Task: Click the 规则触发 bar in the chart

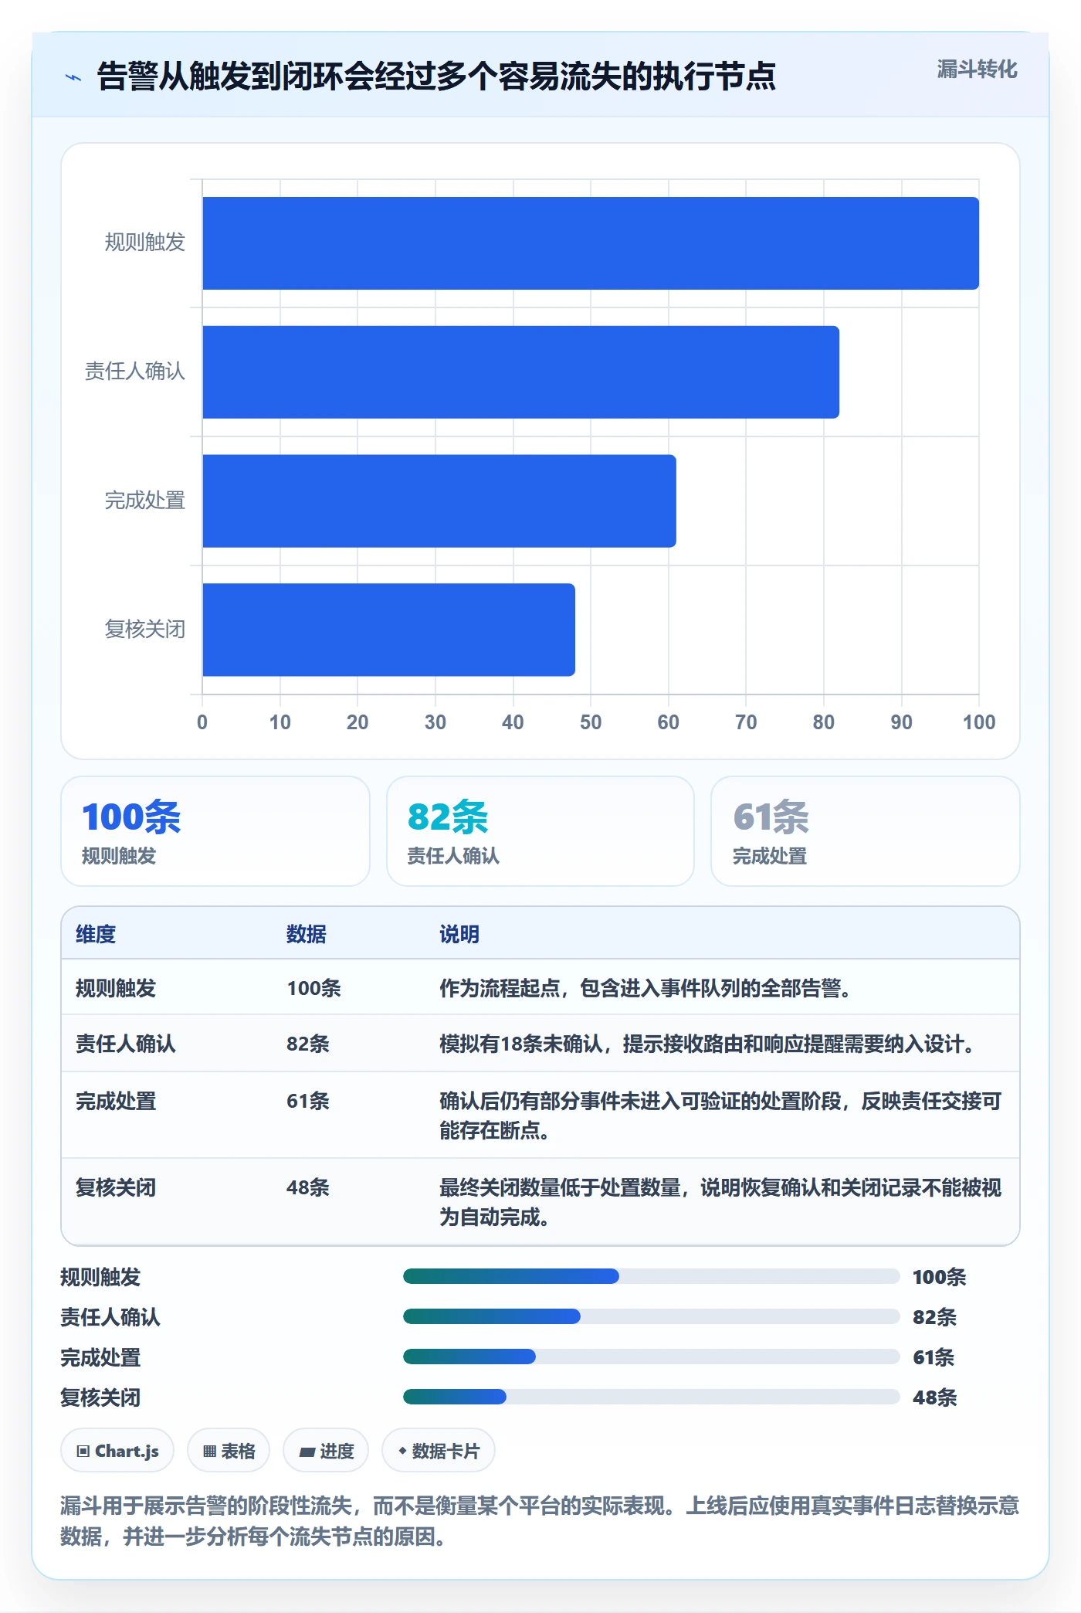Action: (x=591, y=243)
